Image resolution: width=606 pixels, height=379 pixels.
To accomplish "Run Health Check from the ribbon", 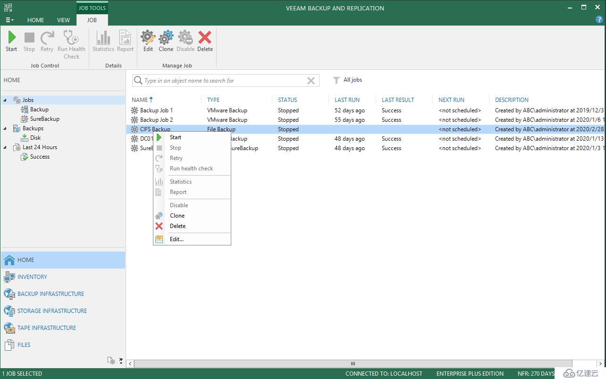I will [71, 38].
